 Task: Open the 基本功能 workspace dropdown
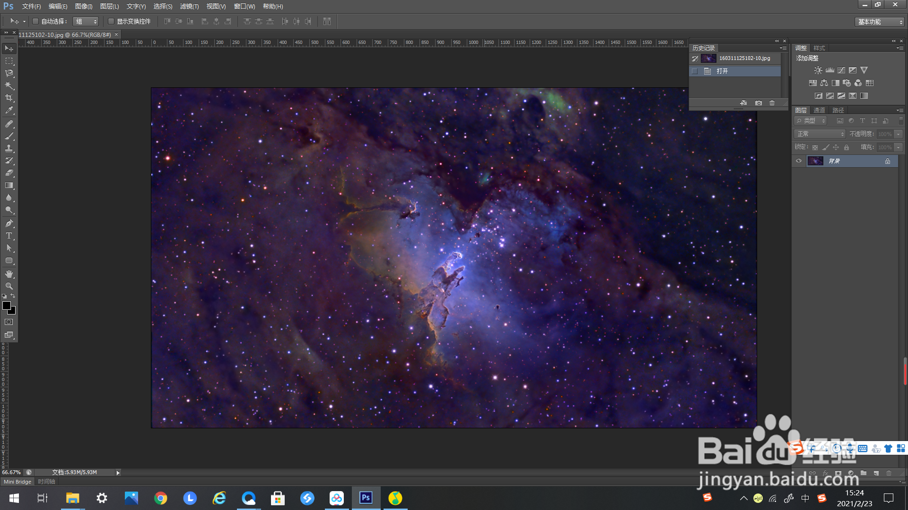click(x=880, y=22)
